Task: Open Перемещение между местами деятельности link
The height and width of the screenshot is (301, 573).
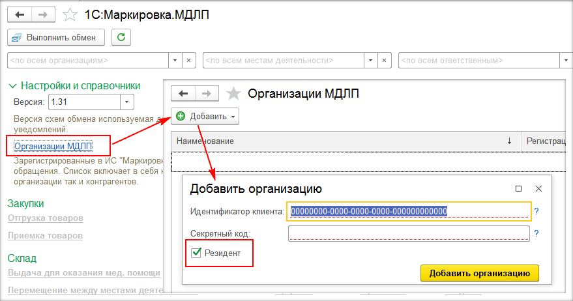Action: 85,291
